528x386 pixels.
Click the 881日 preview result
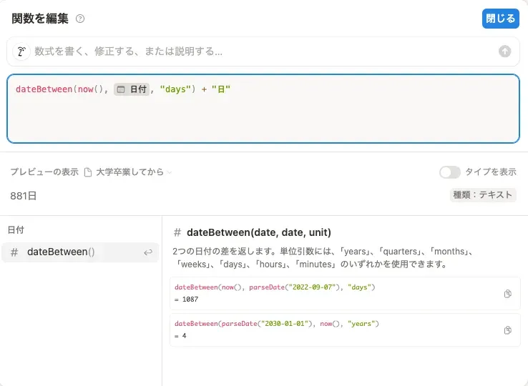[x=23, y=196]
